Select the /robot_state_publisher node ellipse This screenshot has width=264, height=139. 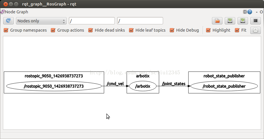click(224, 86)
